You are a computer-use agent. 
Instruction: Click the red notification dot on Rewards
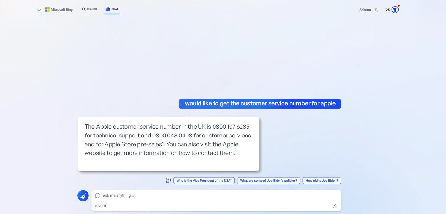399,6
